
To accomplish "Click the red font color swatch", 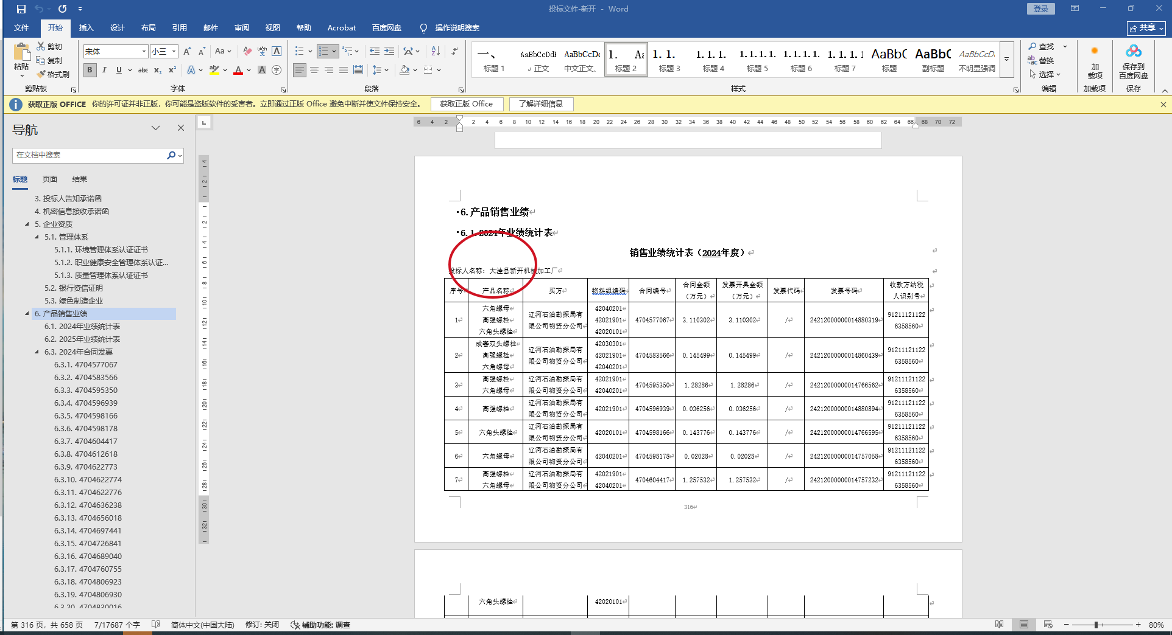I will [x=238, y=71].
